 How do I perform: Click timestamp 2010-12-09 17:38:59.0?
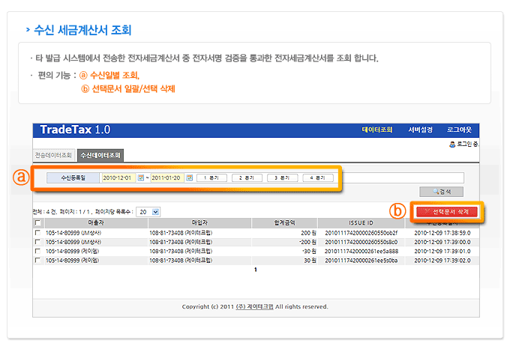click(442, 233)
